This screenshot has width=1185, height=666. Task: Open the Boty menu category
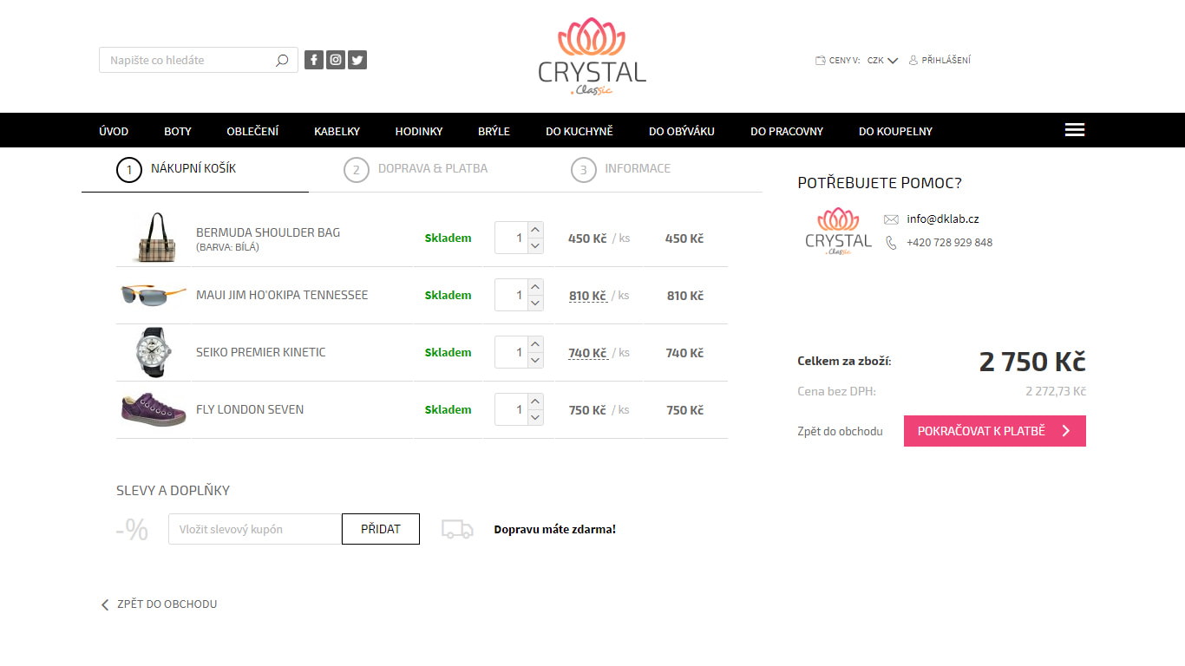(x=178, y=131)
